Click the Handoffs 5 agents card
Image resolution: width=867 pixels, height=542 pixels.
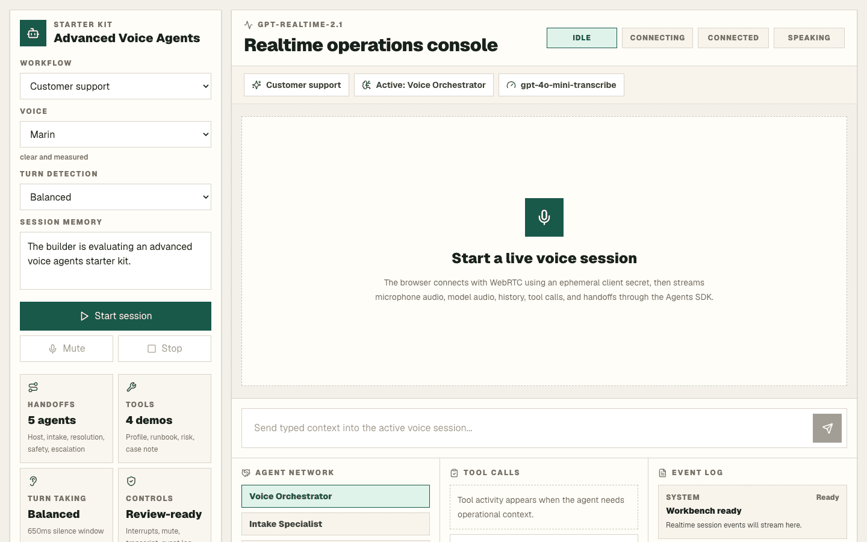point(66,419)
